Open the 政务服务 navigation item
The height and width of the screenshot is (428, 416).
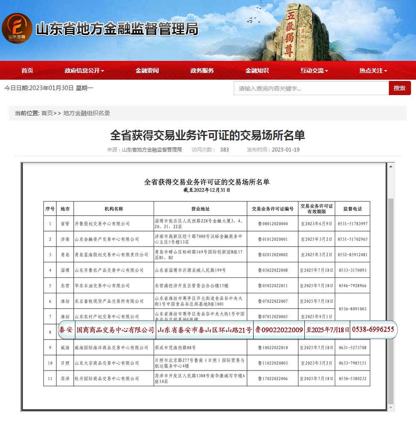click(x=202, y=70)
